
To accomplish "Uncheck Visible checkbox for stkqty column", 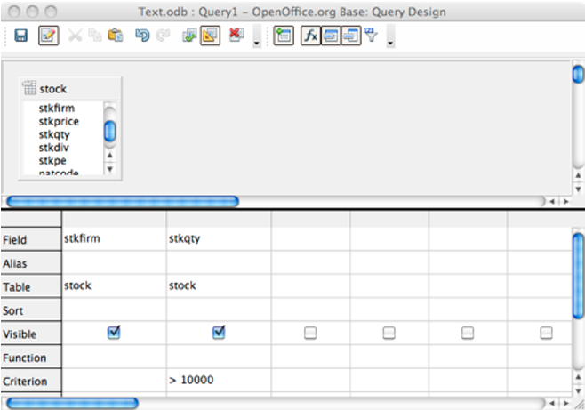I will (x=219, y=333).
